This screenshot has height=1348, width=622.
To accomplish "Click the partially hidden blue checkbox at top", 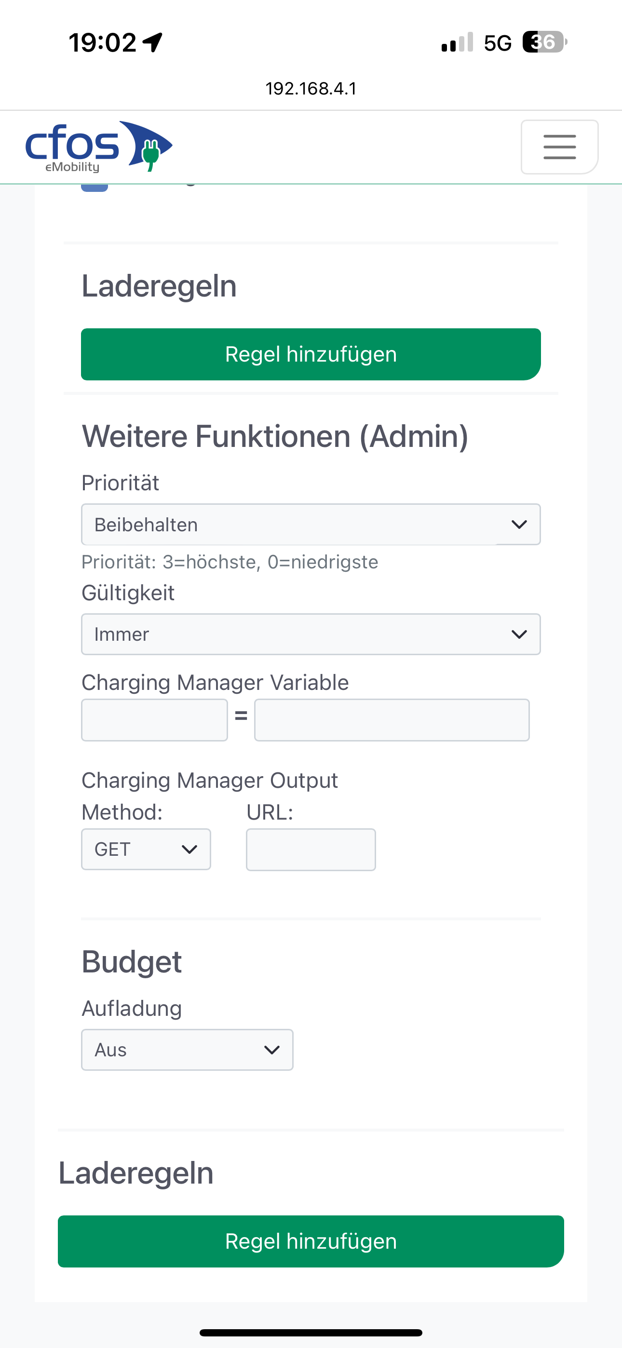I will click(x=94, y=188).
